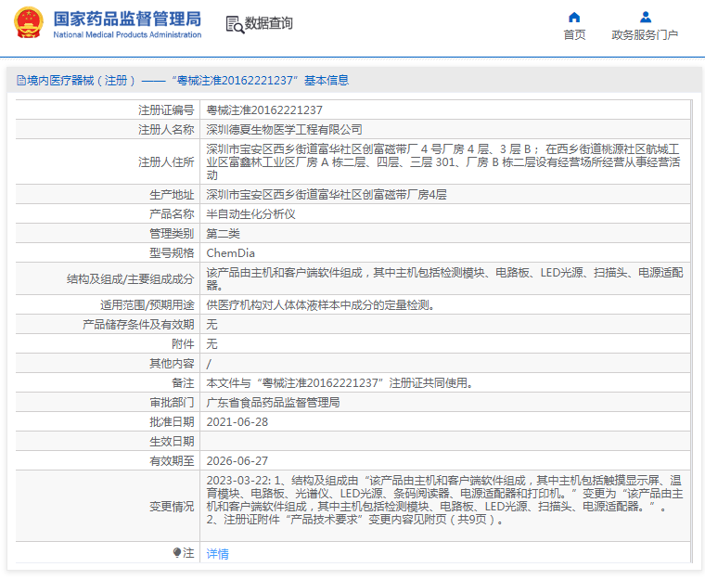This screenshot has height=580, width=705.
Task: Click the document icon beside 境内医疗器械
Action: [20, 81]
